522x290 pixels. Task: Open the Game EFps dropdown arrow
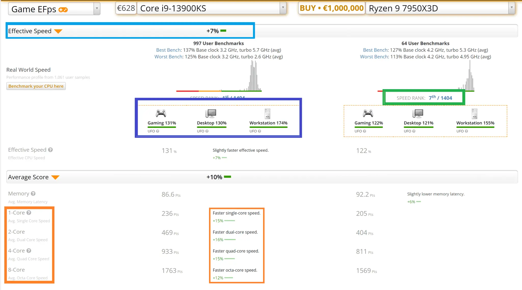[x=97, y=9]
